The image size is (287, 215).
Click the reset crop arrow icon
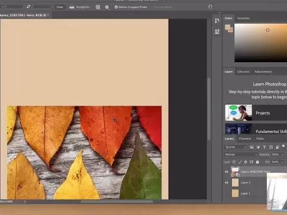point(210,7)
